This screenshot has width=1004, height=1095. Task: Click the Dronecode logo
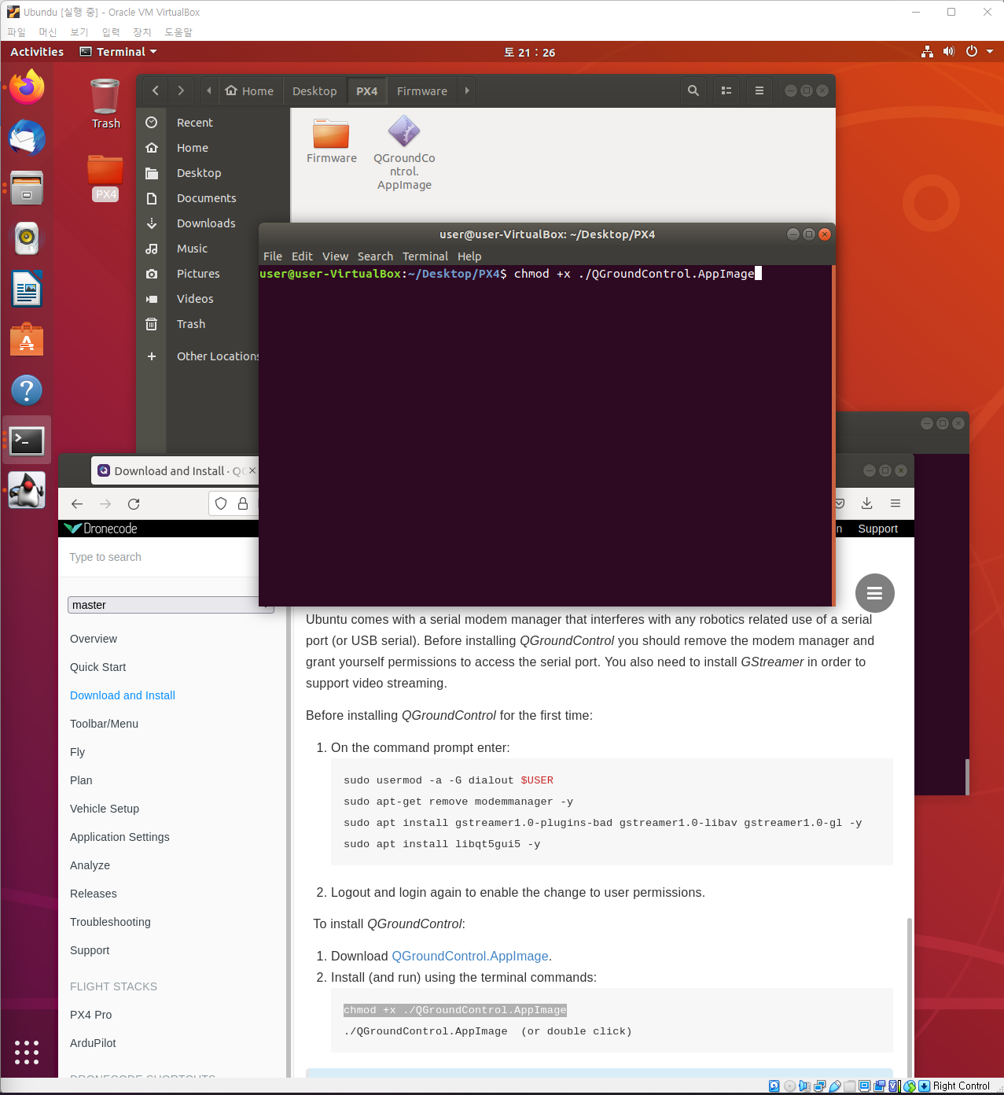pos(101,529)
